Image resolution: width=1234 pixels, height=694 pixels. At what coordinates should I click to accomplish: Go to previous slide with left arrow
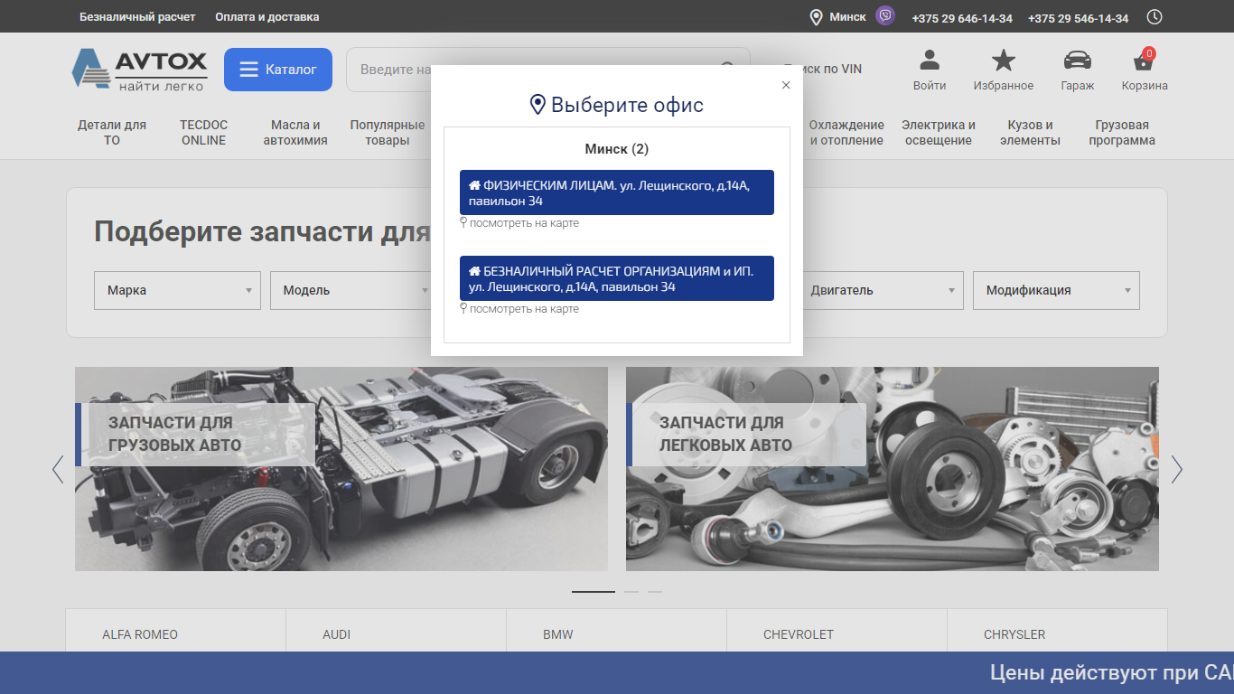click(x=58, y=469)
